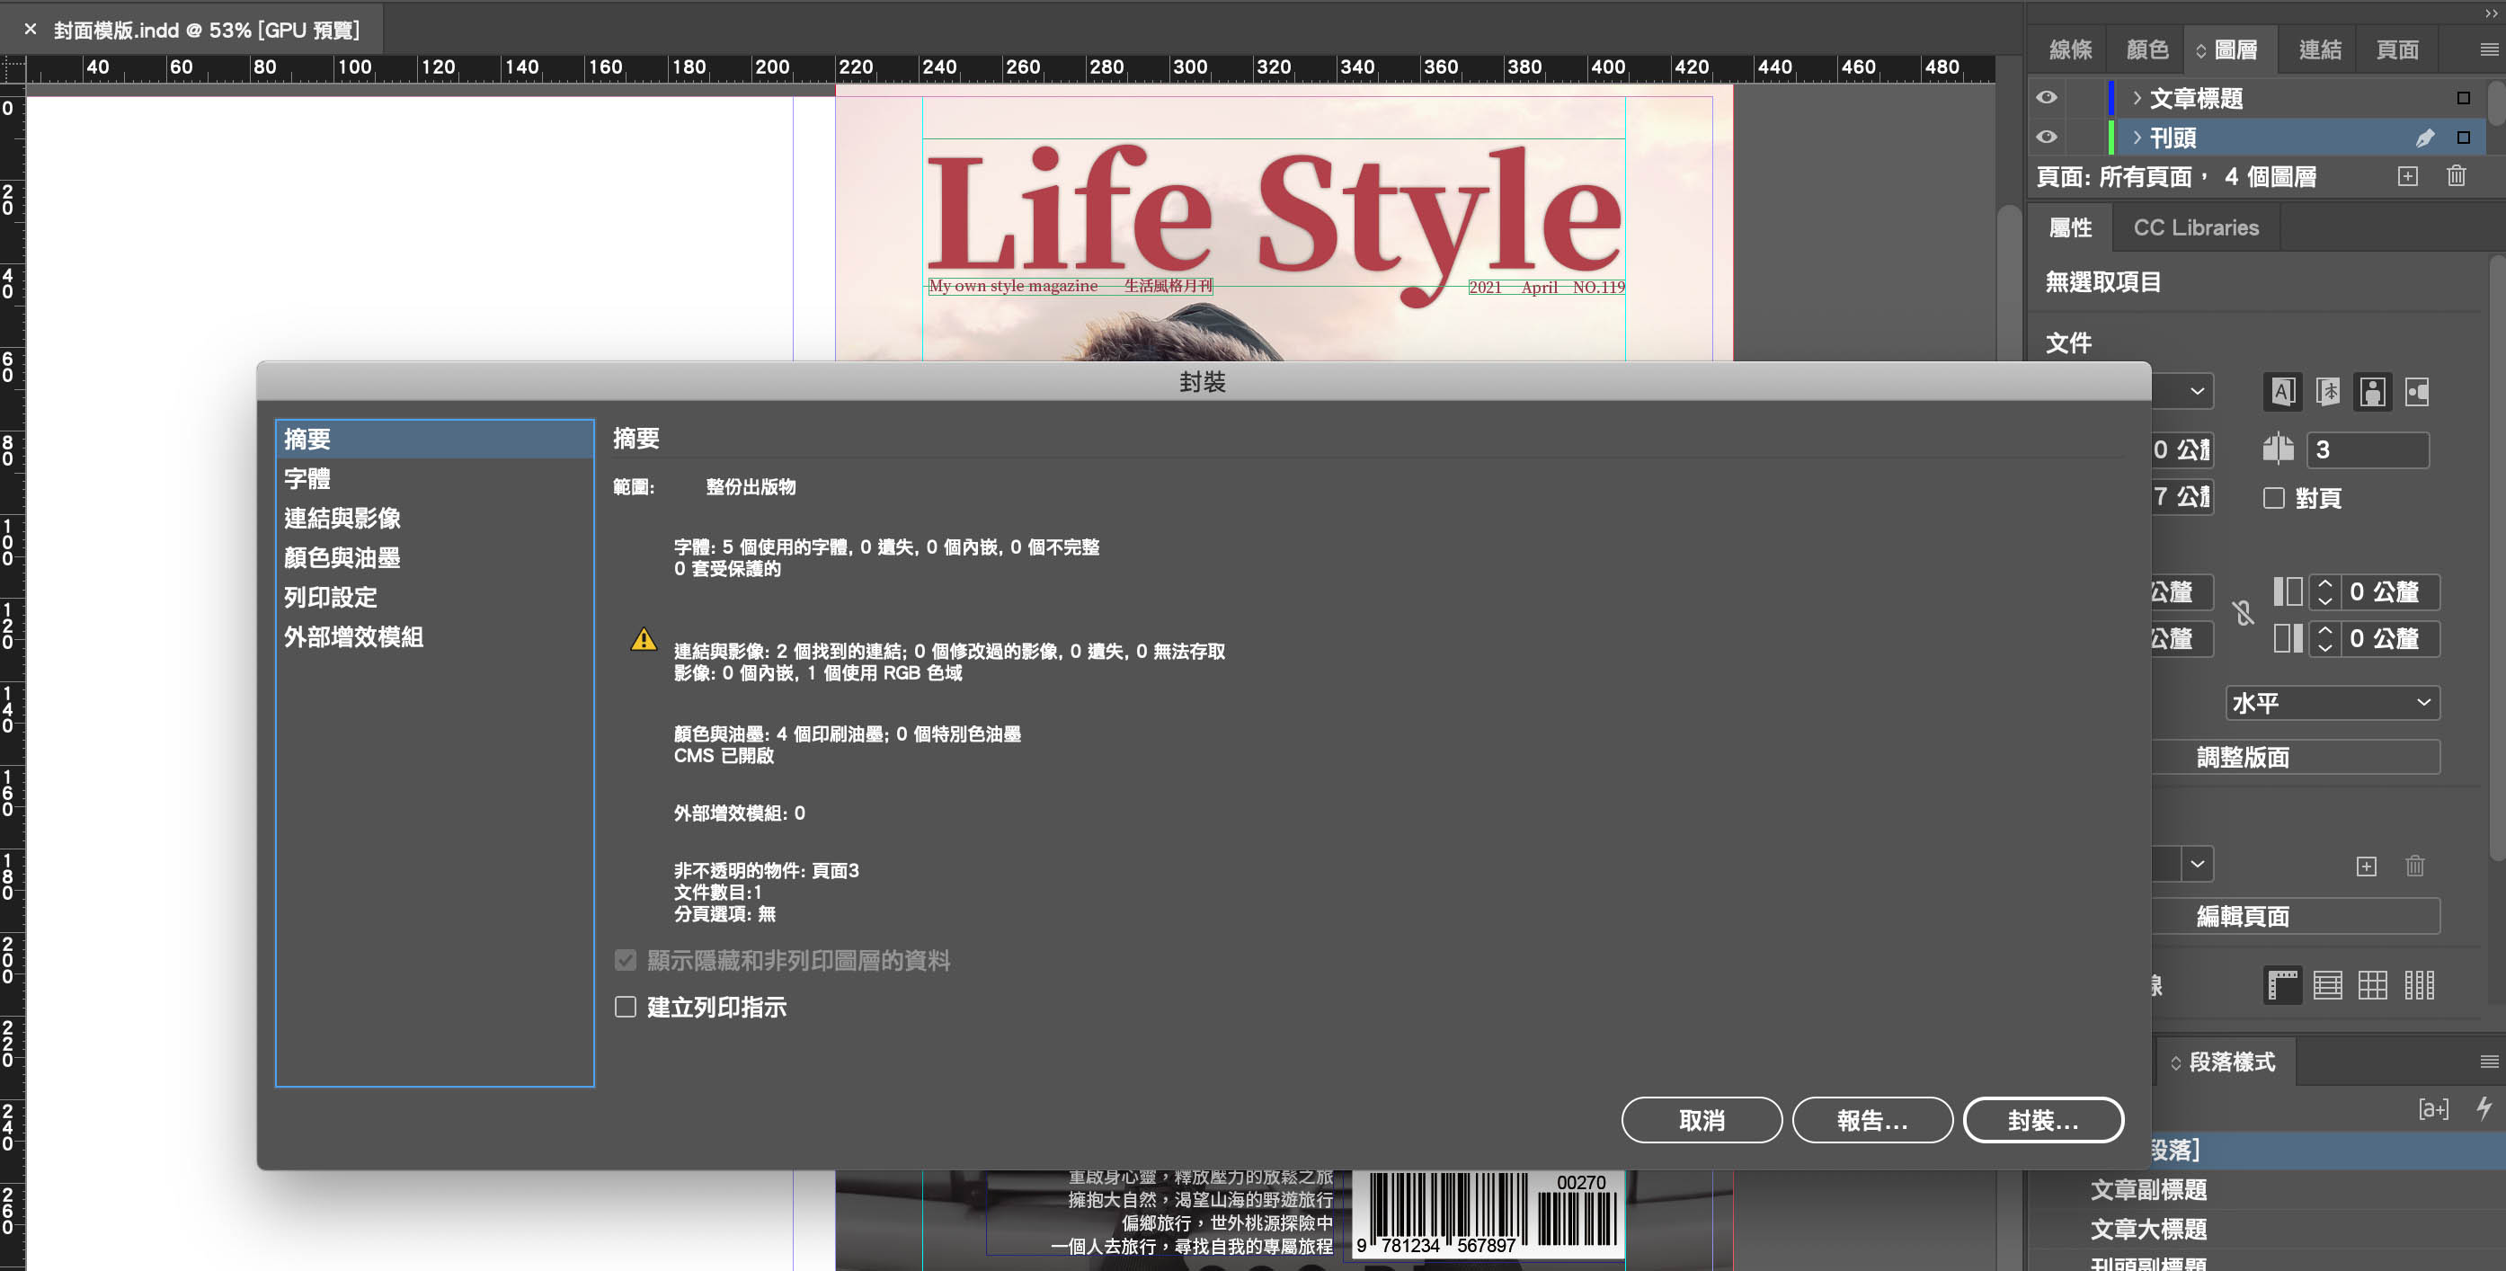Hide the 刊頭 layer eye icon
2506x1271 pixels.
(2046, 138)
